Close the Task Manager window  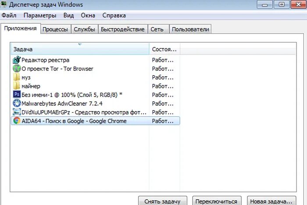[x=298, y=4]
